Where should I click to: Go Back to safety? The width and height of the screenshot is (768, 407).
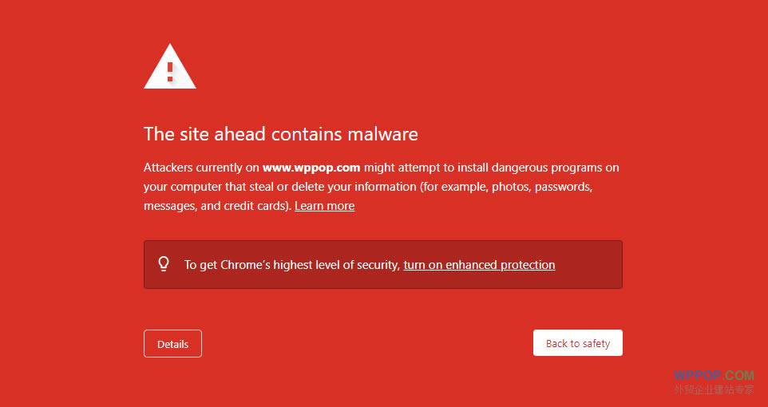coord(577,343)
